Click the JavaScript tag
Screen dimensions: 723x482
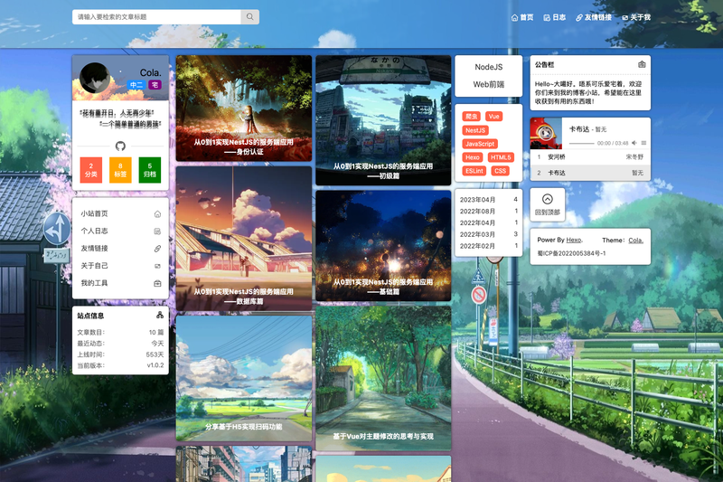pyautogui.click(x=480, y=144)
